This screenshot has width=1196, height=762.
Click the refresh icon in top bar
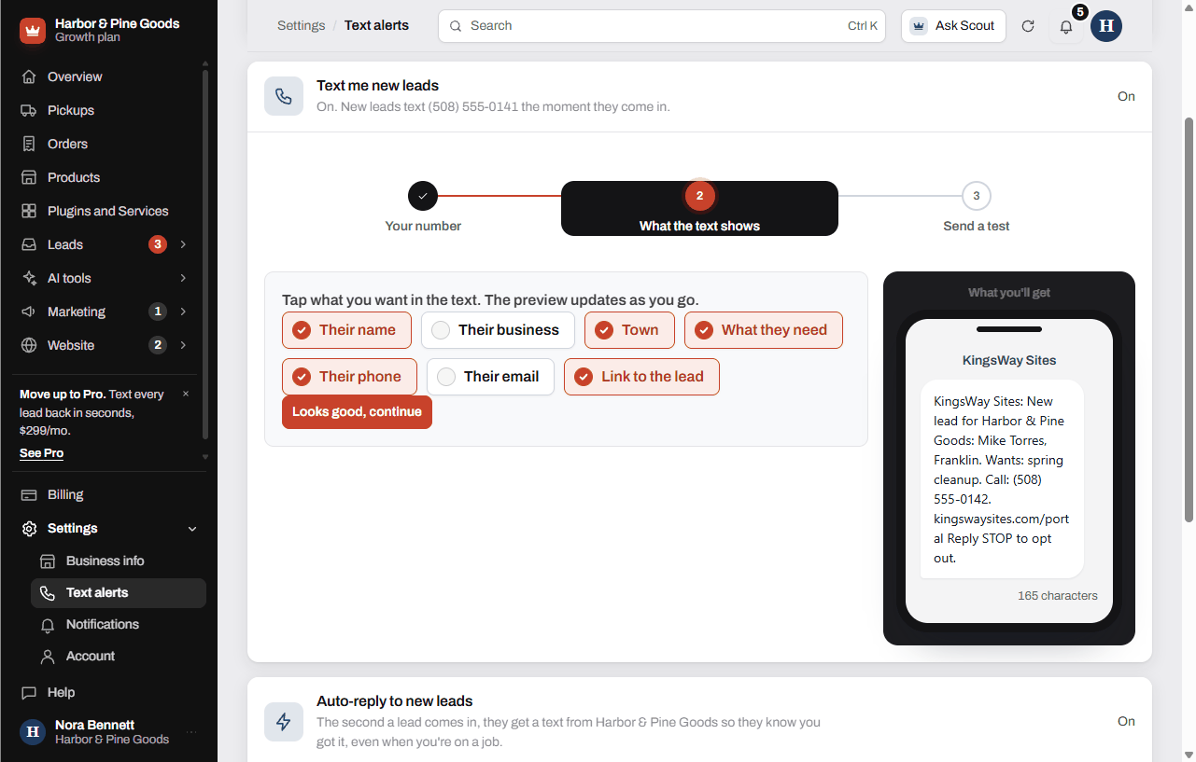(x=1028, y=26)
